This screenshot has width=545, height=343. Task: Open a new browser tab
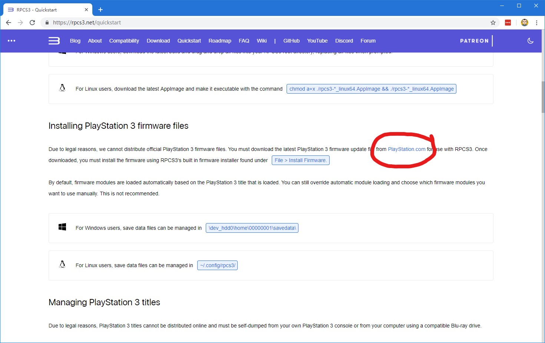[100, 10]
